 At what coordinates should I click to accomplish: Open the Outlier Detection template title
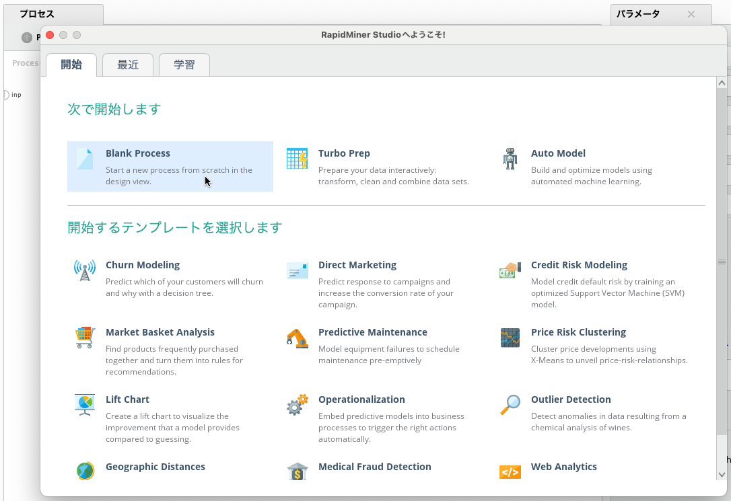tap(571, 399)
